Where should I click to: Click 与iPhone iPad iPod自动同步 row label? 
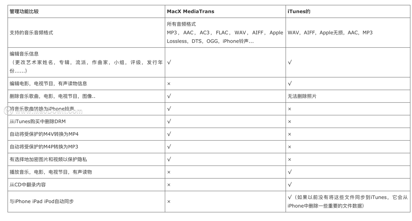pyautogui.click(x=41, y=202)
